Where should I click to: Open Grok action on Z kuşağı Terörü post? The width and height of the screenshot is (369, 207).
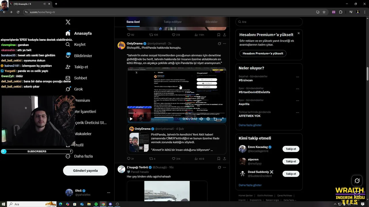(x=219, y=167)
